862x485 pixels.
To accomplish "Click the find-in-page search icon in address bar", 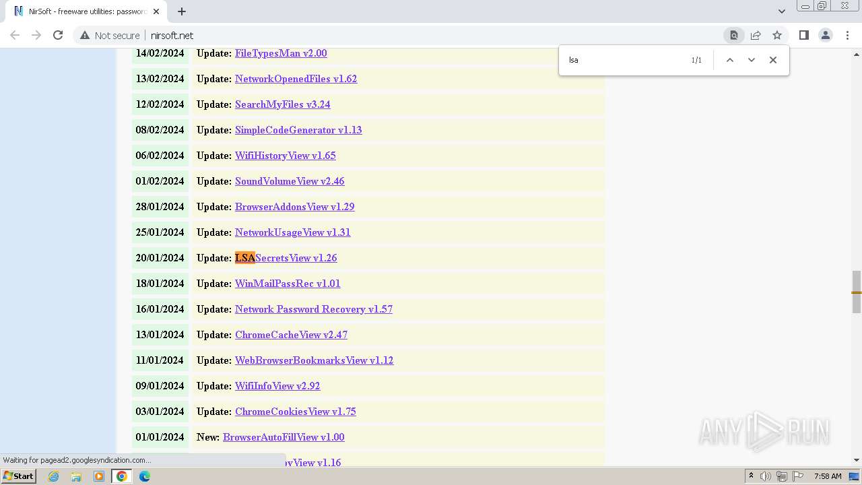I will tap(734, 35).
